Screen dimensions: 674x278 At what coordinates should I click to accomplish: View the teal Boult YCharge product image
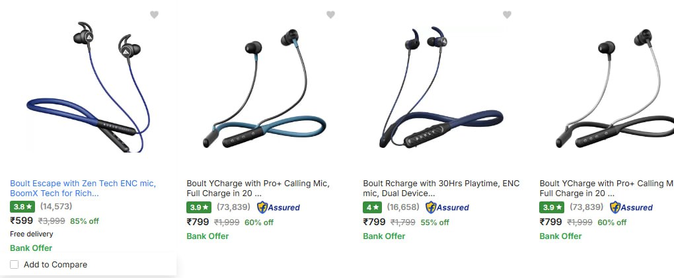click(264, 89)
